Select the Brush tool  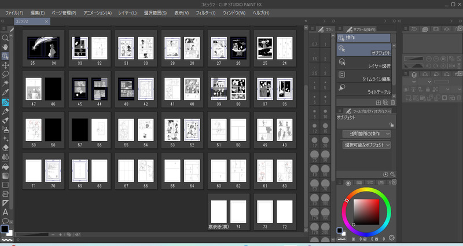[5, 120]
